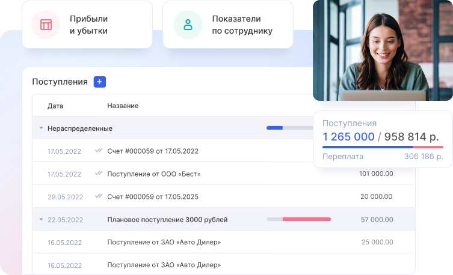Click double-check icon beside Счет #000059 от 17.05.2022

tap(99, 151)
